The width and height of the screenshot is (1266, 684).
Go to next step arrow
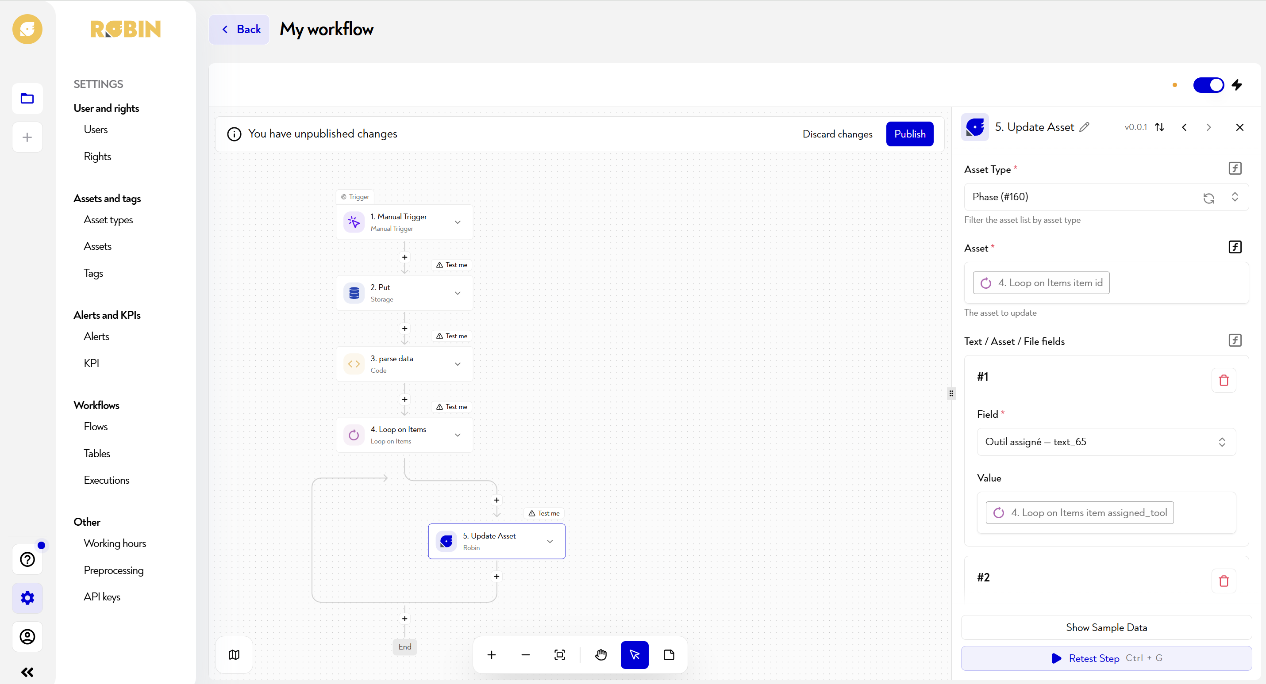coord(1208,127)
